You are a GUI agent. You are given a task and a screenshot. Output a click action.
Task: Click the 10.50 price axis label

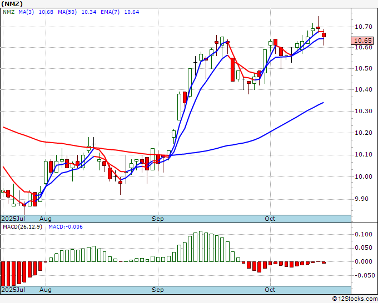click(x=364, y=68)
